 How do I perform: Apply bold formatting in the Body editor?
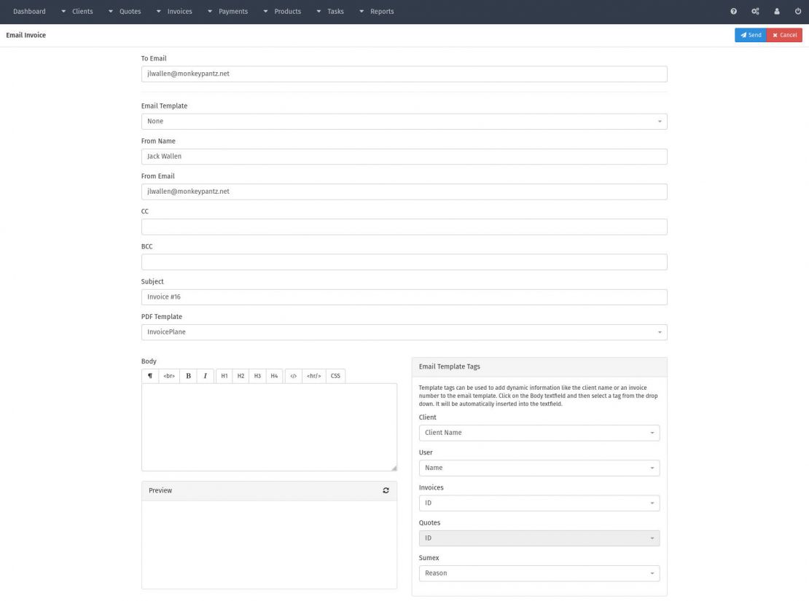[x=187, y=375]
